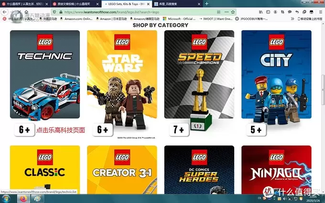Open the LEGO Creator 3in1 category card
The width and height of the screenshot is (325, 203).
tap(122, 170)
